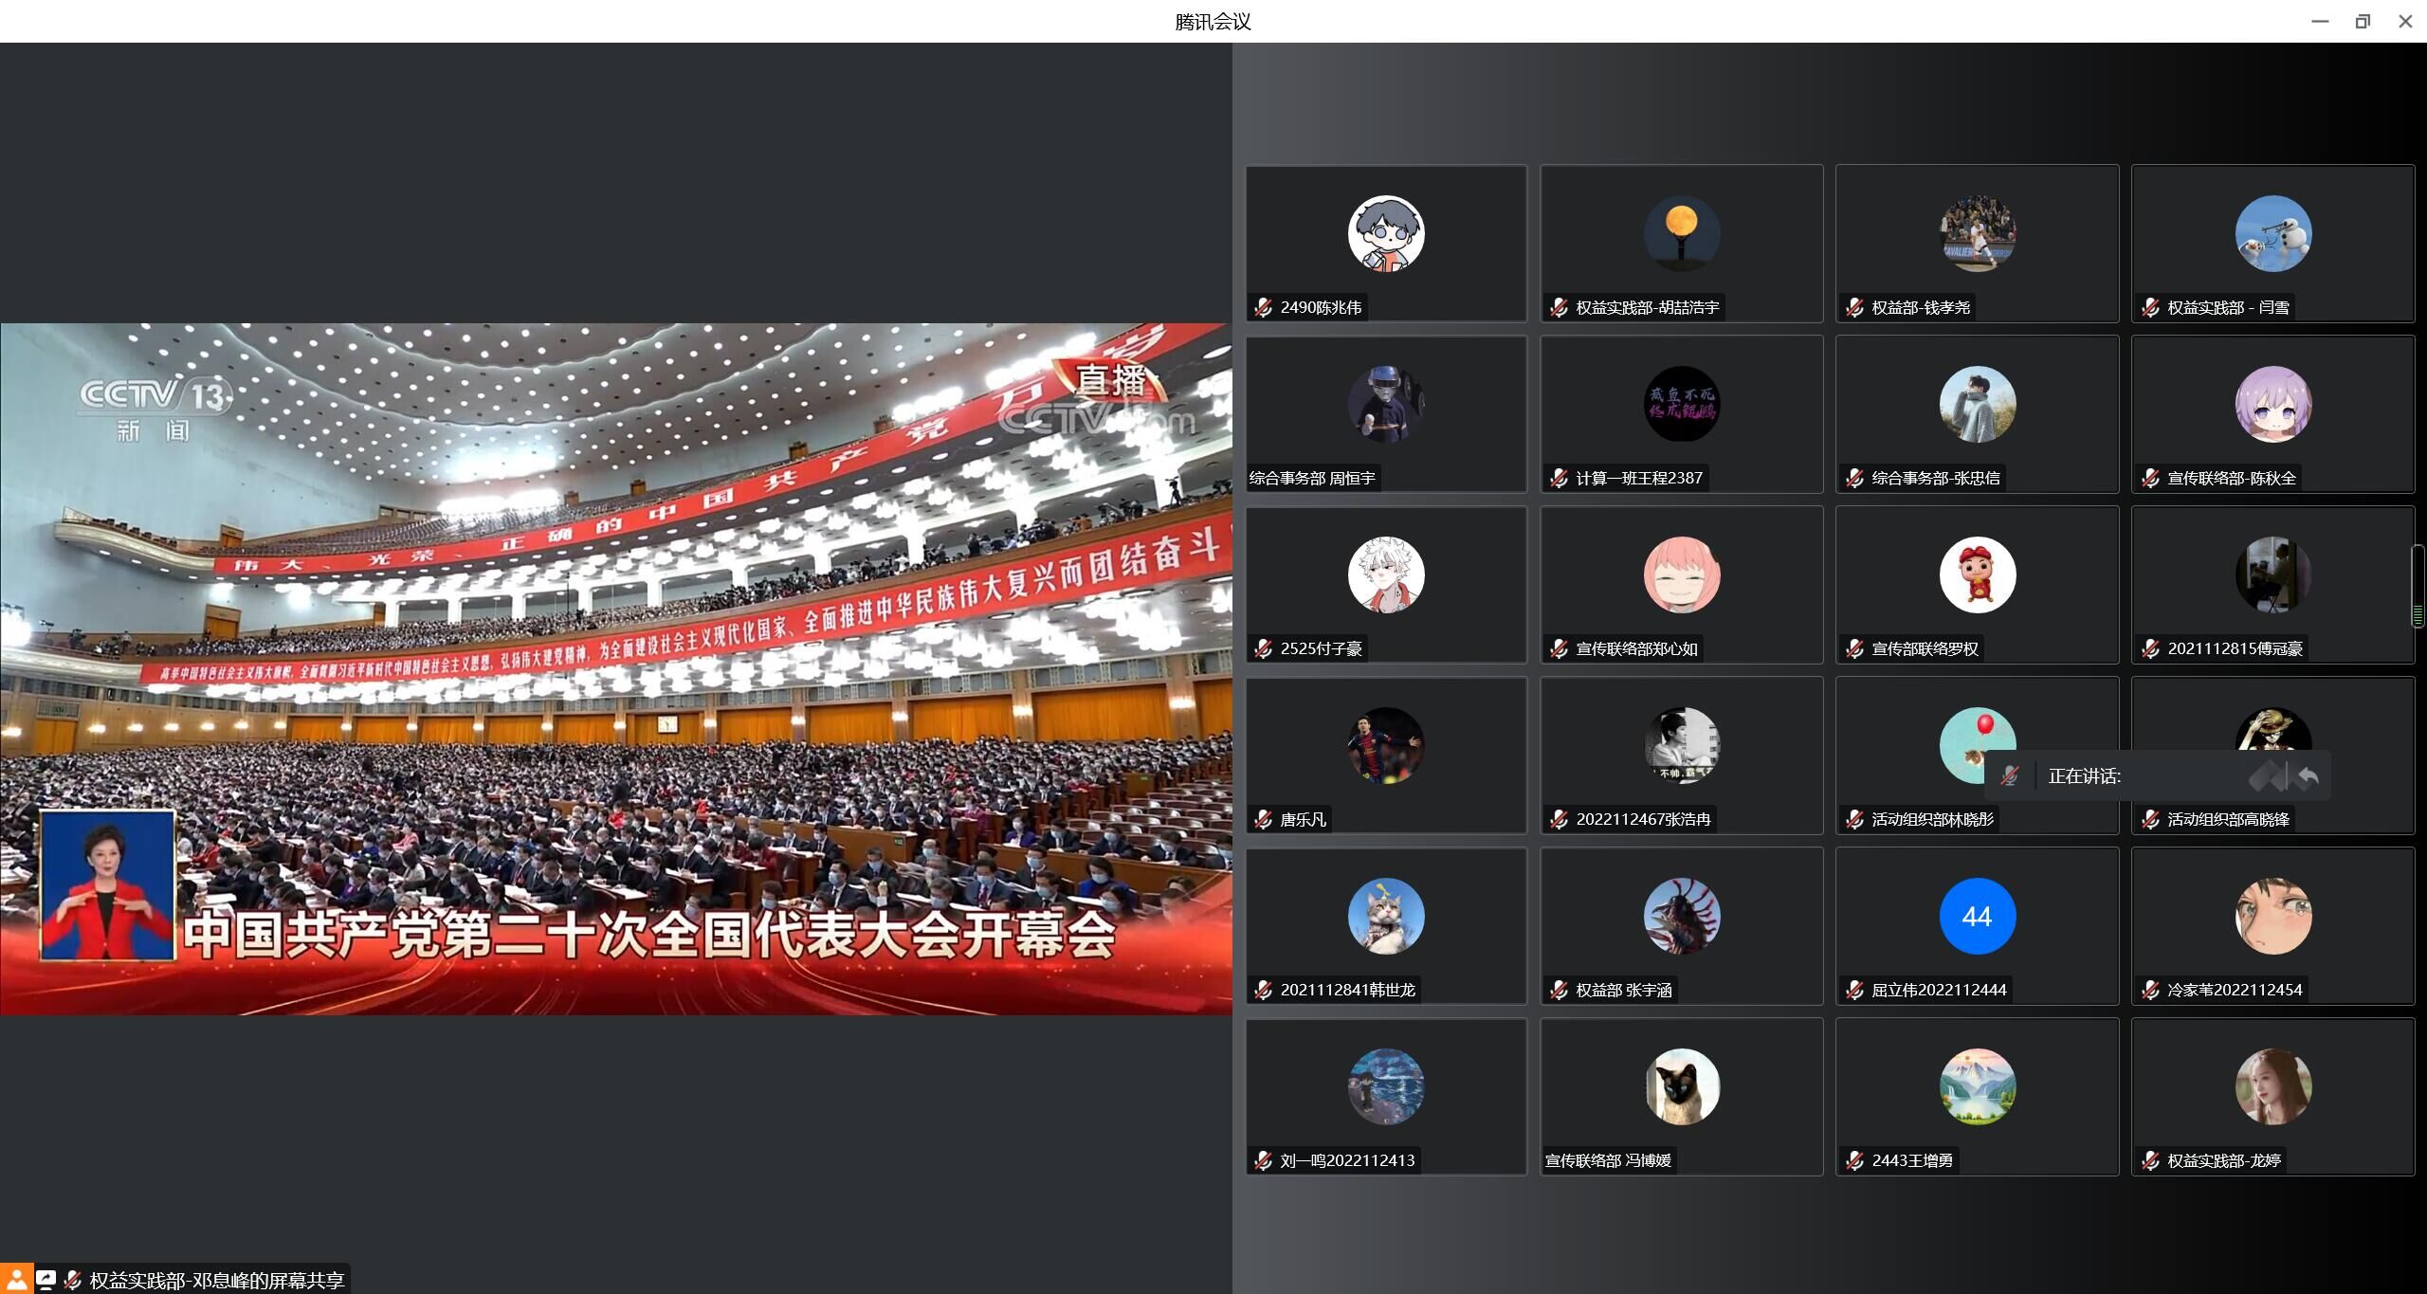
Task: Click the 权益实践部-邓息峰的屏幕共享 label
Action: (x=216, y=1280)
